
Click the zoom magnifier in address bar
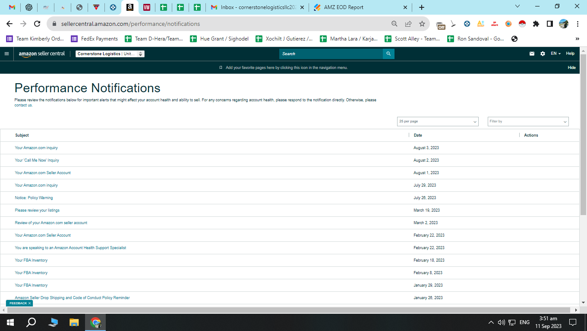394,24
